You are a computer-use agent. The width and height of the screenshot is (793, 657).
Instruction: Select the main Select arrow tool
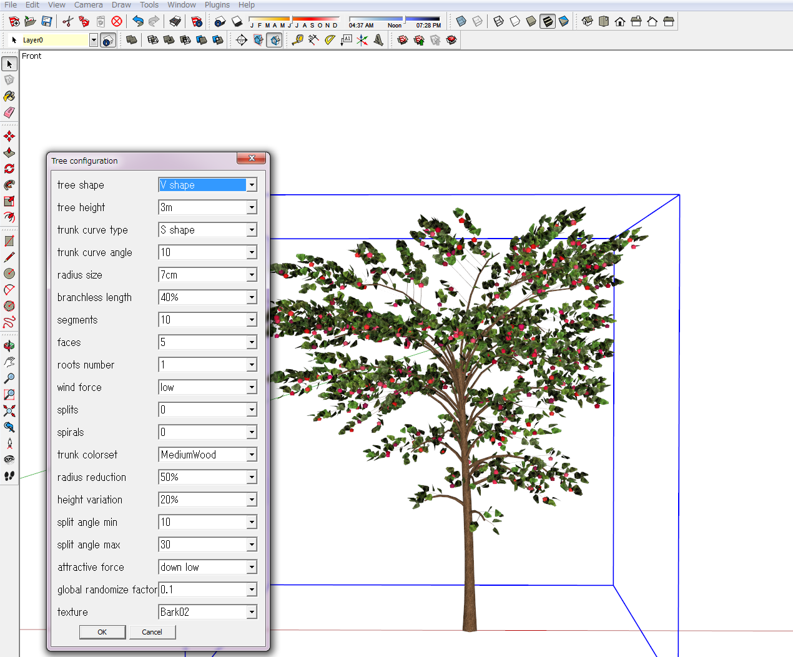(x=9, y=64)
